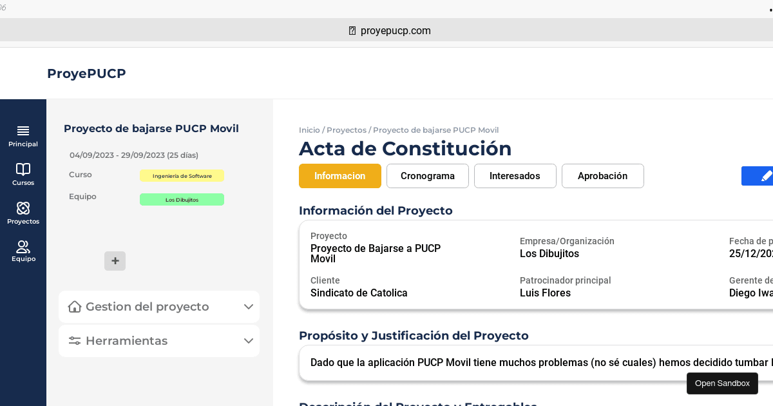Click the Open Sandbox button
This screenshot has height=406, width=773.
click(x=722, y=383)
